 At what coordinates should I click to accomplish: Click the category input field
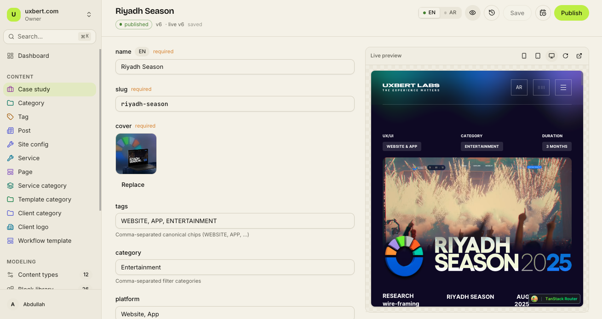click(x=235, y=267)
